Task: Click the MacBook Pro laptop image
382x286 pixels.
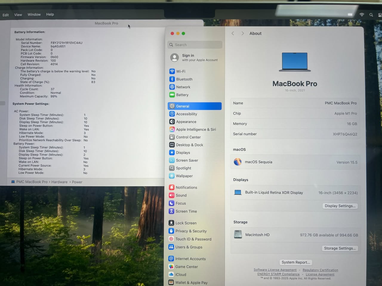Action: click(295, 62)
